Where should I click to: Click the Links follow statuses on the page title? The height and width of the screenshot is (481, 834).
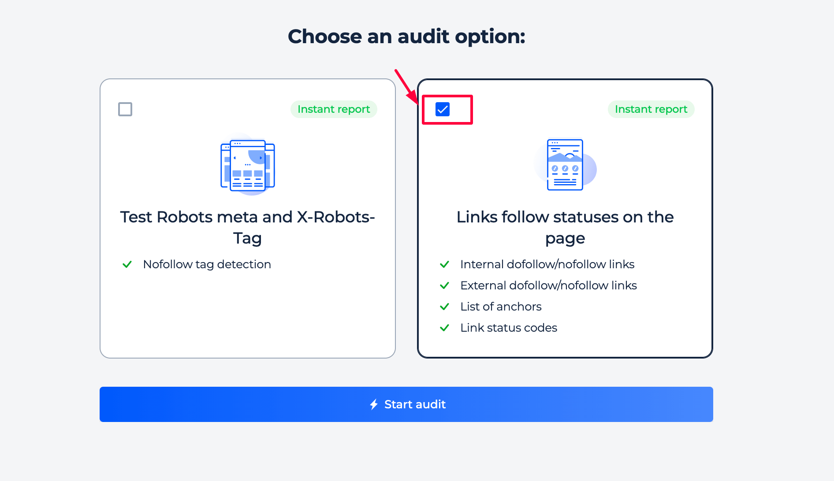[565, 227]
